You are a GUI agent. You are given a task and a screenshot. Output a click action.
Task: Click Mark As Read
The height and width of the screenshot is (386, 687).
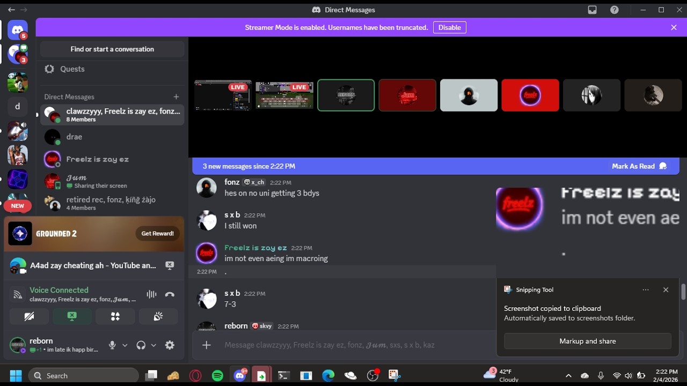tap(639, 166)
